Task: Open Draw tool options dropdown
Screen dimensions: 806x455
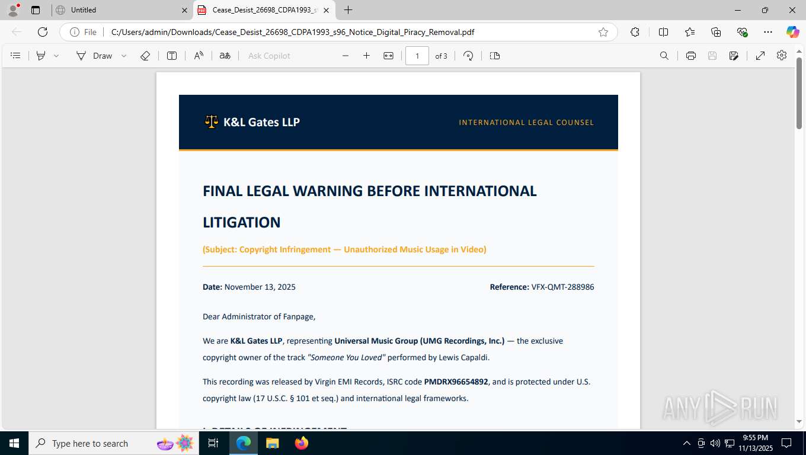Action: 124,56
